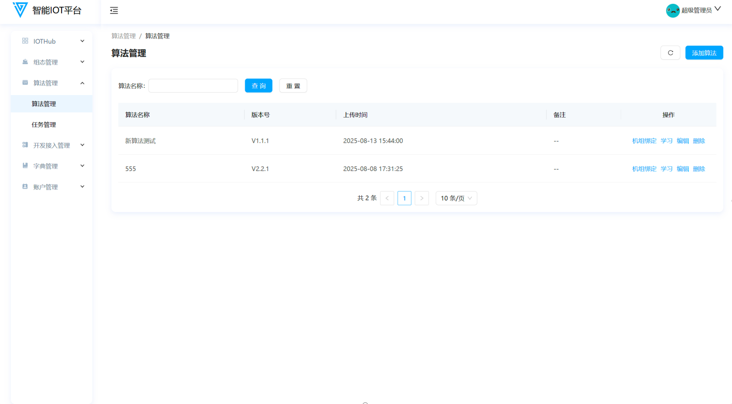Screen dimensions: 732x404
Task: Open the 10 条/页 page size dropdown
Action: [456, 198]
